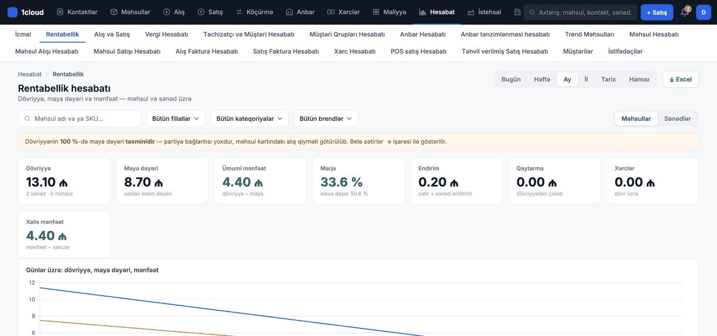717x336 pixels.
Task: Open the user avatar D menu
Action: pos(704,12)
